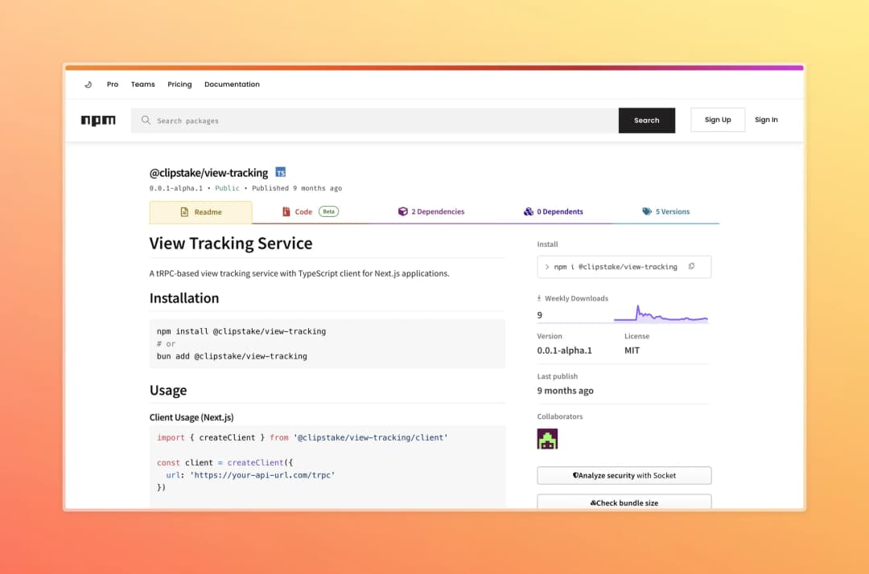This screenshot has width=869, height=574.
Task: Click the Sign Up button
Action: [x=718, y=120]
